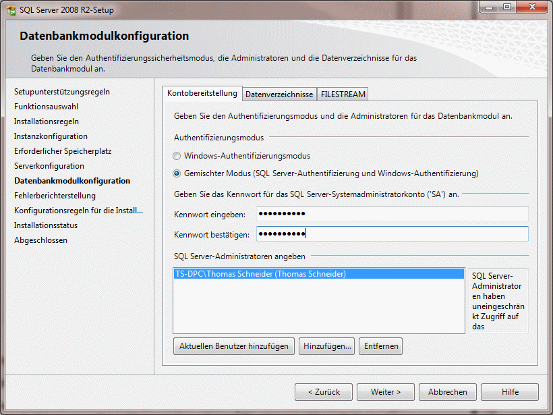This screenshot has height=415, width=553.
Task: Go back with the Zurück button
Action: [x=324, y=392]
